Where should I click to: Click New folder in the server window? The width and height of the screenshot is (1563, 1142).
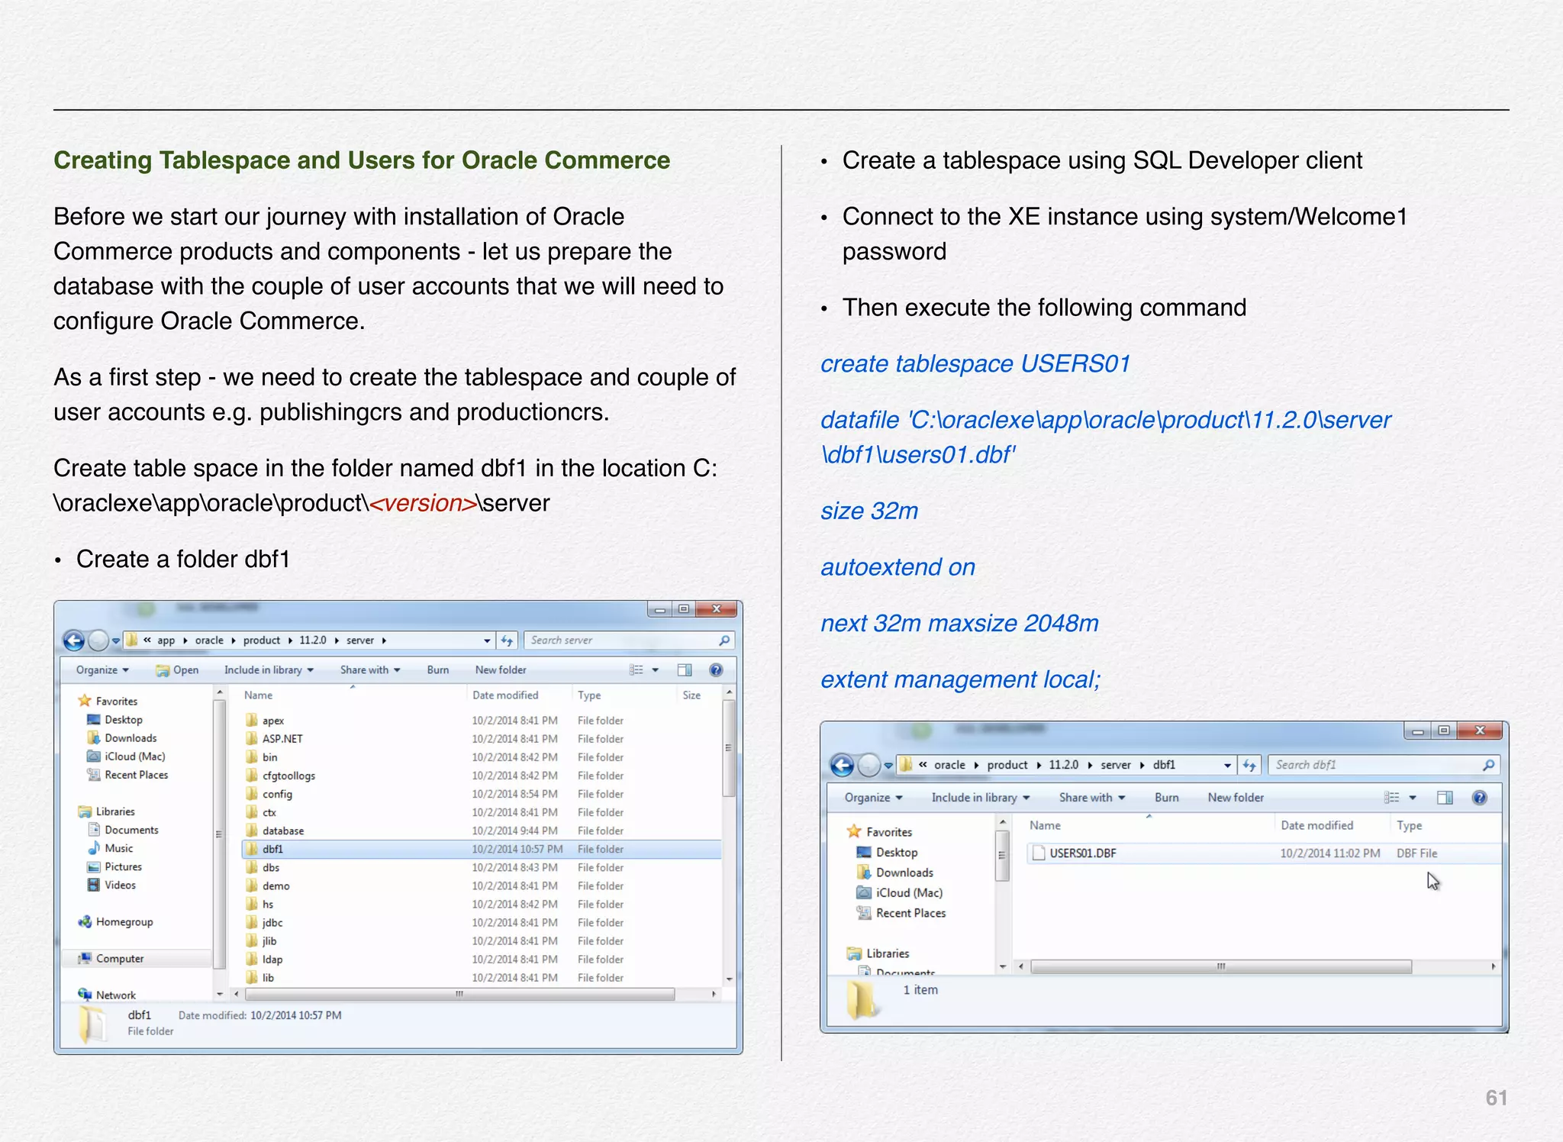(501, 669)
